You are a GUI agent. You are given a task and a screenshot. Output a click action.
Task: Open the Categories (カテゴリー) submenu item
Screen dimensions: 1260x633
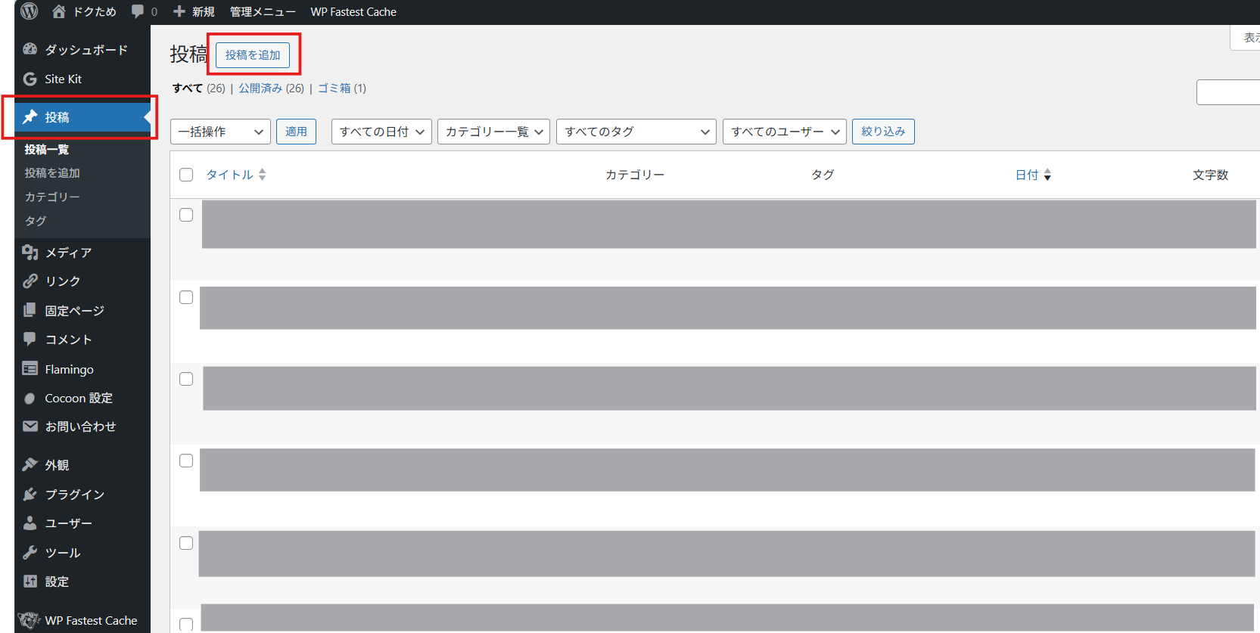(51, 197)
